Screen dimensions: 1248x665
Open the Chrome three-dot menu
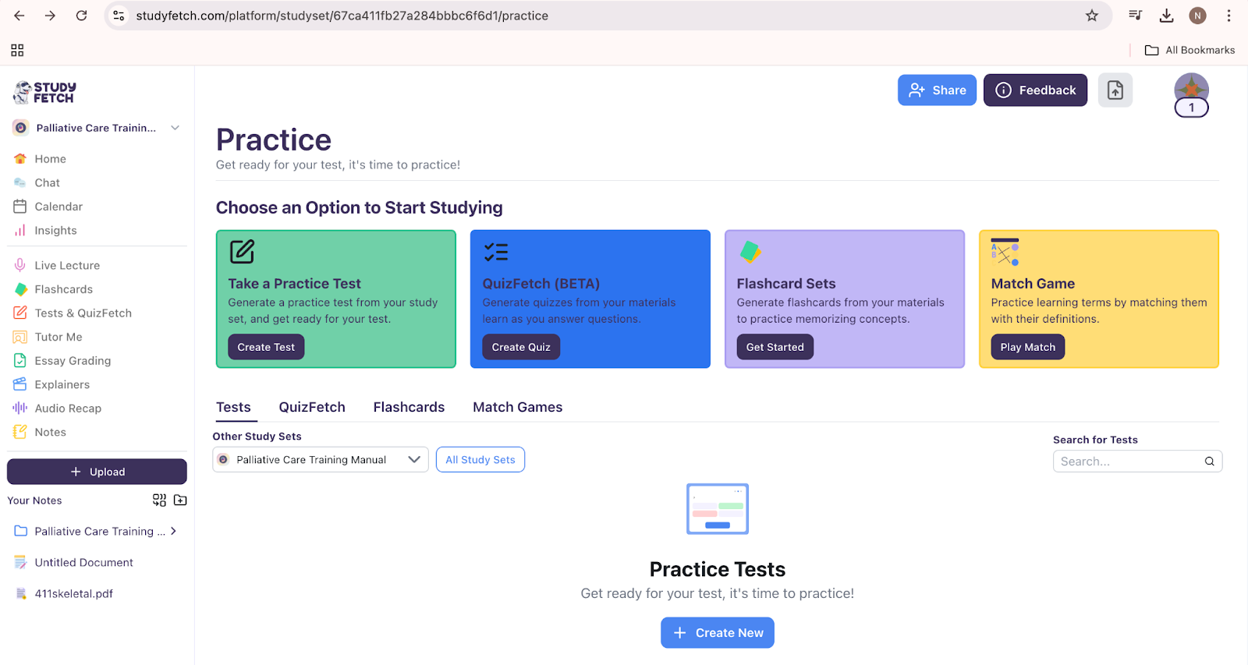coord(1228,16)
